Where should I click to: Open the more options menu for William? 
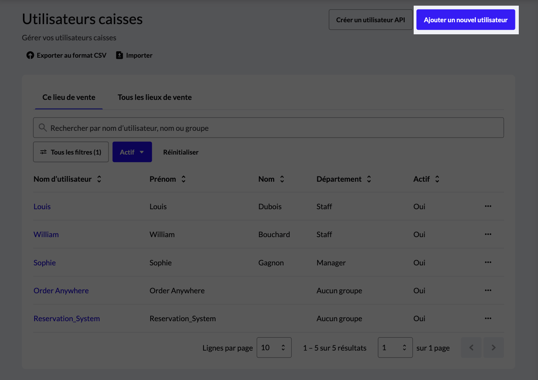(x=488, y=234)
